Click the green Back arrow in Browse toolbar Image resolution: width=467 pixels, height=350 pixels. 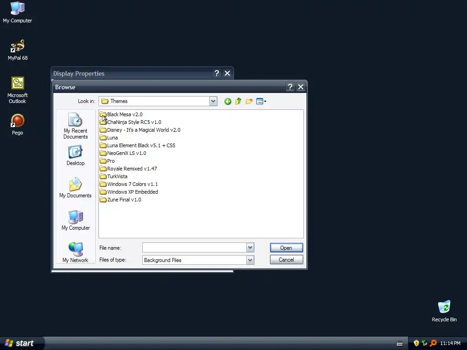(228, 102)
